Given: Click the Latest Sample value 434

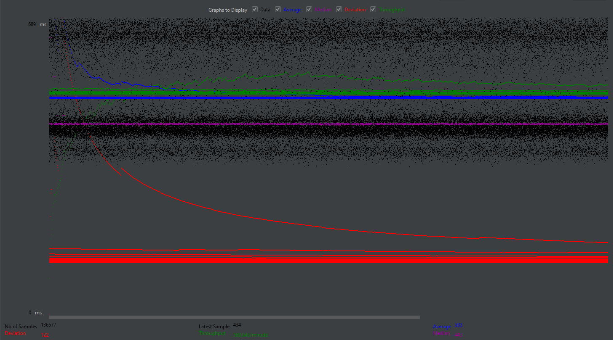Looking at the screenshot, I should 237,325.
